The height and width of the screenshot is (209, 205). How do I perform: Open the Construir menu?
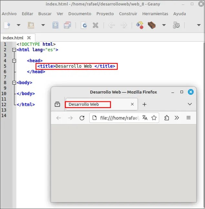(128, 14)
